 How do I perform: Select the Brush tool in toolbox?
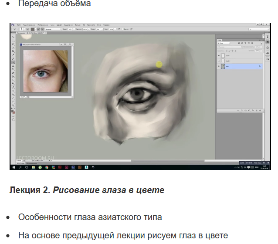[x=13, y=62]
